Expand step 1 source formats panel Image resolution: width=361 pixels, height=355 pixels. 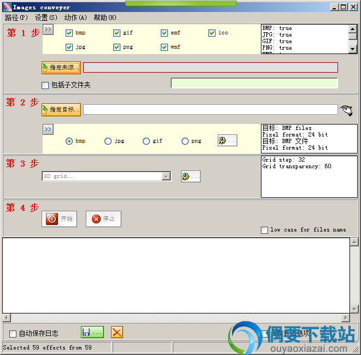pos(48,29)
